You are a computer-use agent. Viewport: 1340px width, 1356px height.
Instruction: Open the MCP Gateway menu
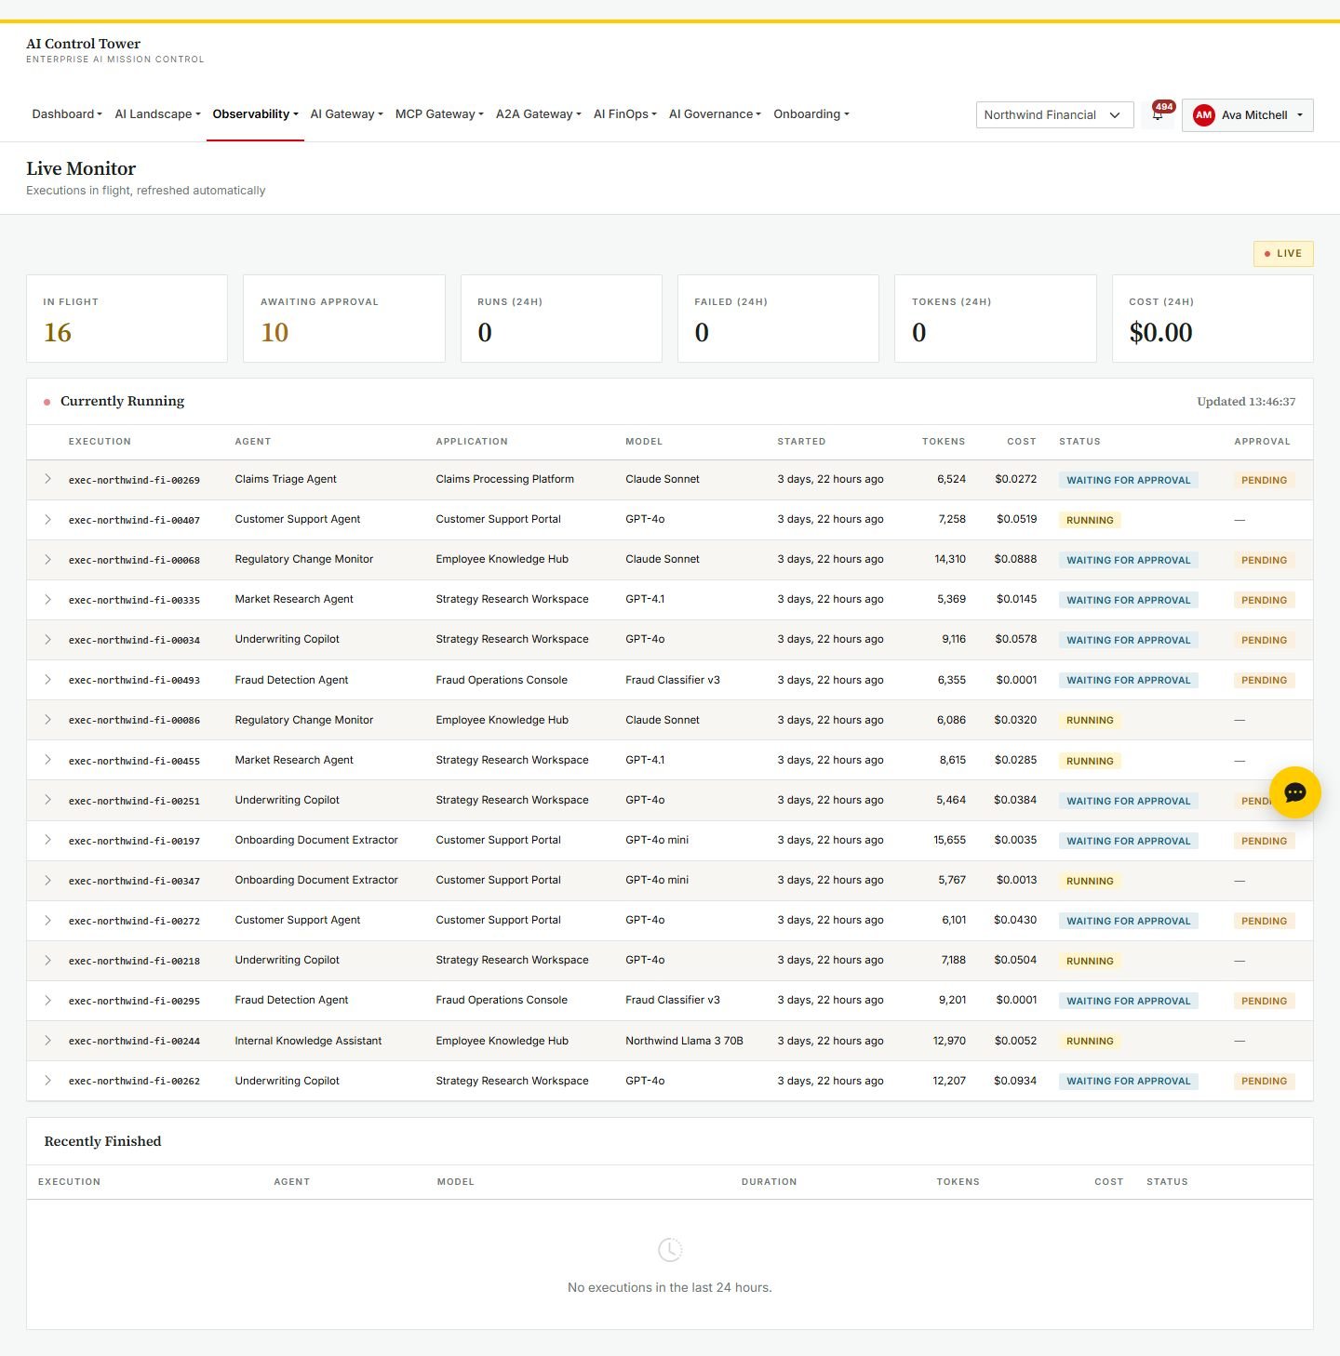click(x=439, y=114)
